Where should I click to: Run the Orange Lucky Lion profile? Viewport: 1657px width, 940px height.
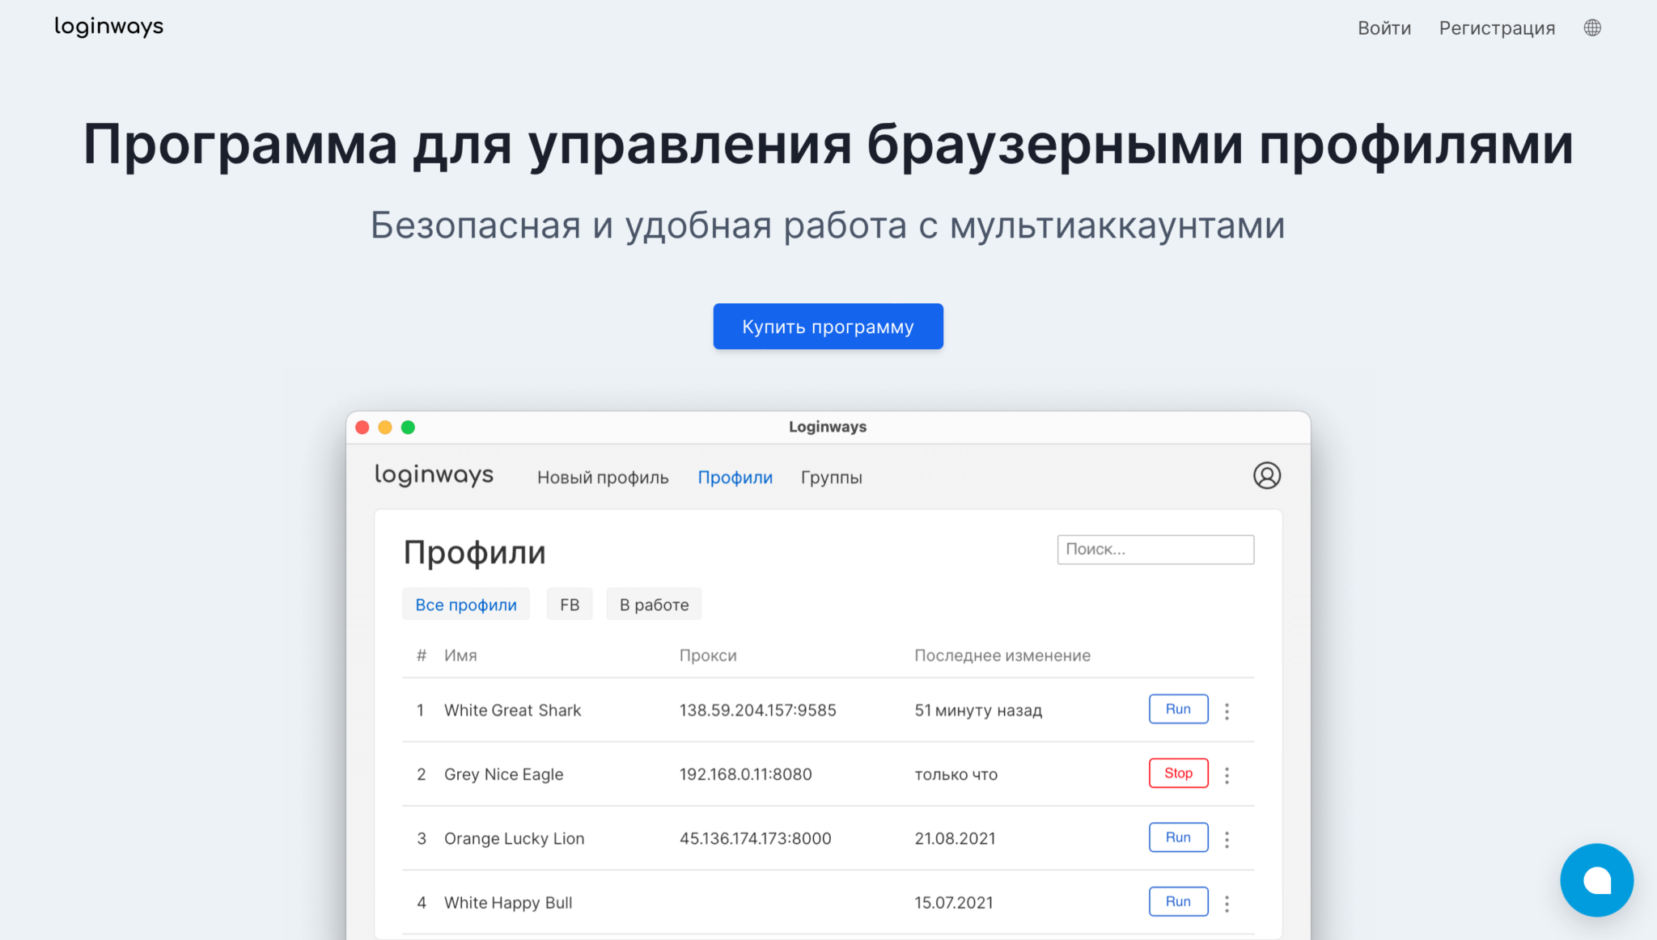click(1178, 837)
